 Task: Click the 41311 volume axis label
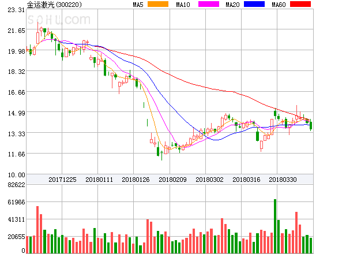point(16,219)
